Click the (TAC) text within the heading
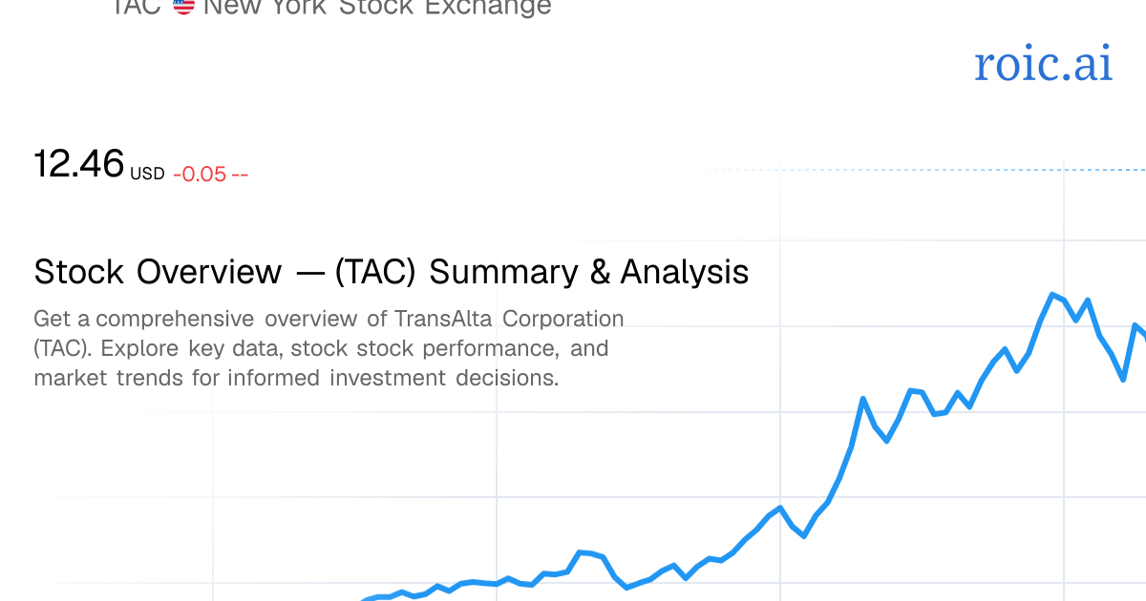Image resolution: width=1146 pixels, height=601 pixels. click(374, 273)
